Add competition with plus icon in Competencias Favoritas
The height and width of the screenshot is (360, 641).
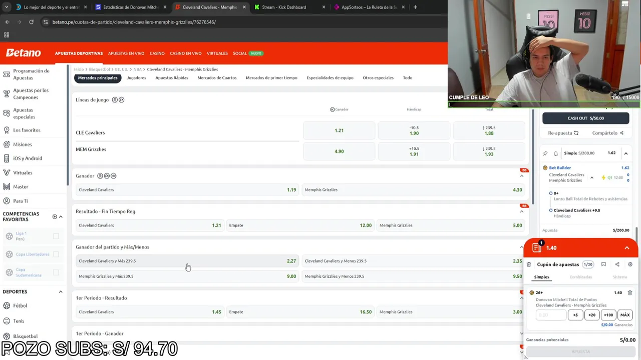[55, 216]
